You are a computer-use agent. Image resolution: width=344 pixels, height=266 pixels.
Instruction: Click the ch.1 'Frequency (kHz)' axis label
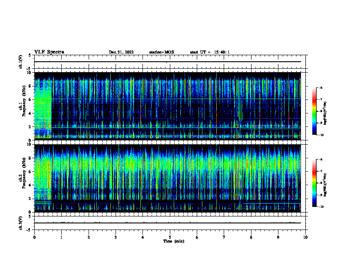(24, 101)
